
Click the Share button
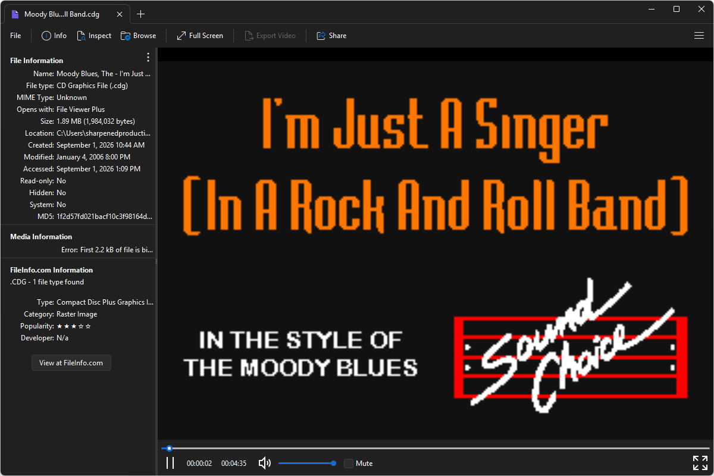point(331,36)
